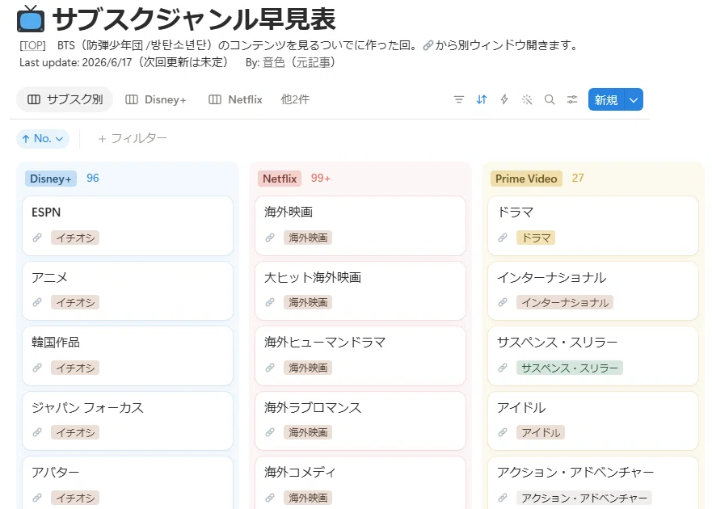
Task: Click link icon on サスペンス・スリラー card
Action: tap(503, 368)
